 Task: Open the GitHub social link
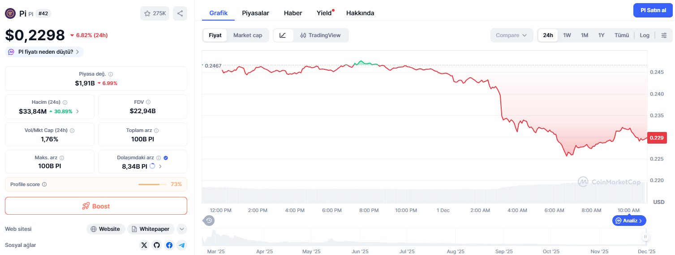(157, 245)
